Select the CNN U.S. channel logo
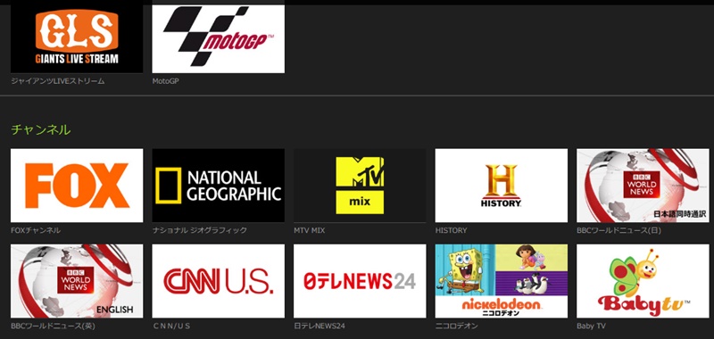The width and height of the screenshot is (714, 339). tap(218, 281)
